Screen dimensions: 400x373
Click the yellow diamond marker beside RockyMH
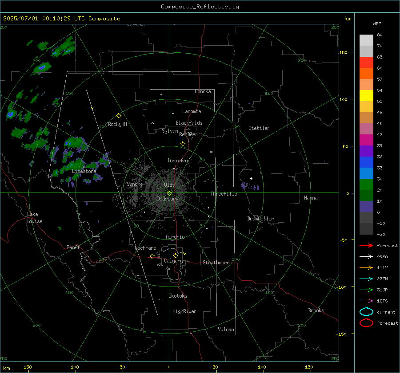[119, 116]
